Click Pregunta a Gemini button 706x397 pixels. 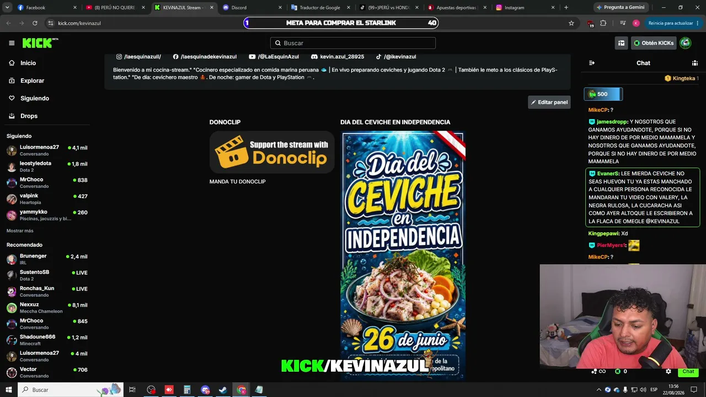pyautogui.click(x=620, y=8)
